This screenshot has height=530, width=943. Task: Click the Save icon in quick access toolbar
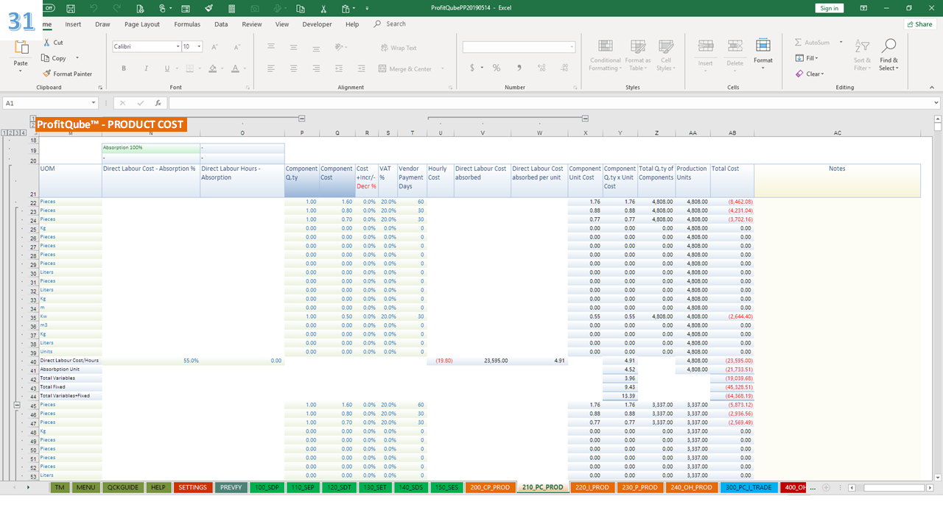(70, 8)
